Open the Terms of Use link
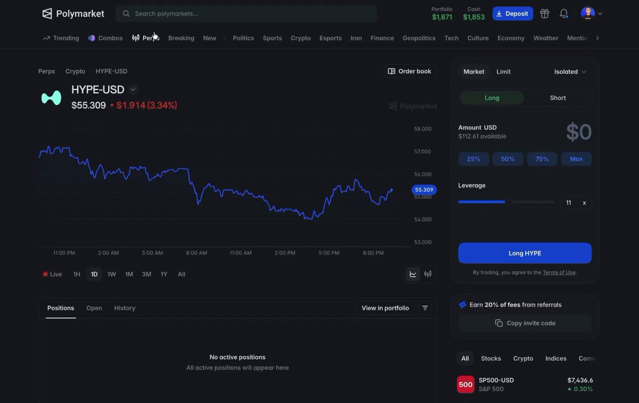Screen dimensions: 639x403 559,272
